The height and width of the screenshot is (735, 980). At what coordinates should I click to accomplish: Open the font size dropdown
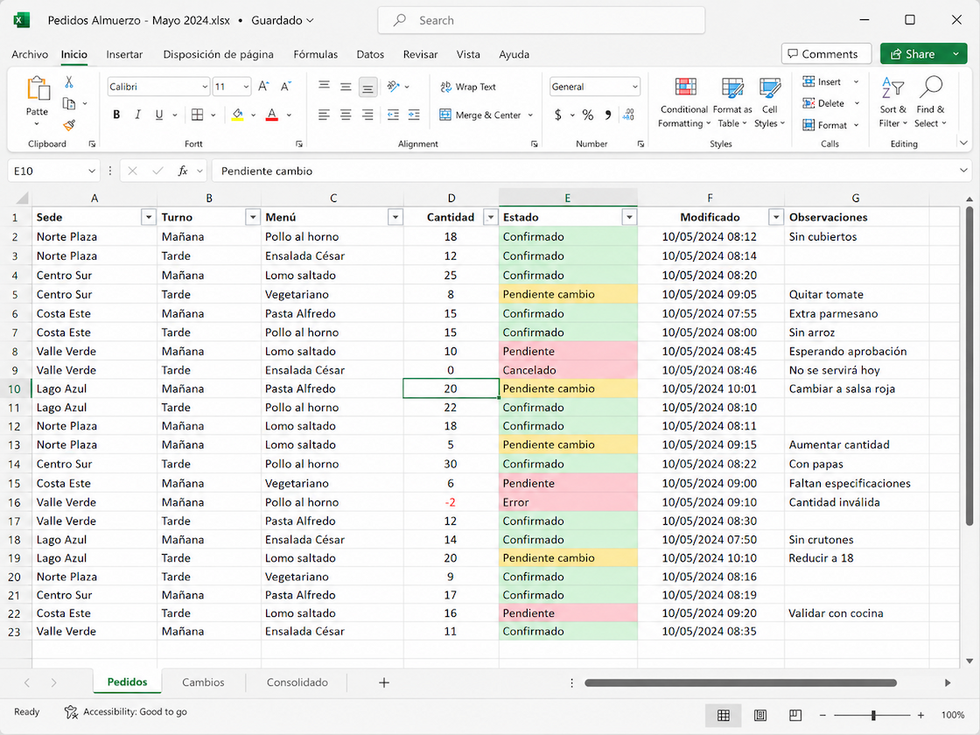click(x=246, y=87)
